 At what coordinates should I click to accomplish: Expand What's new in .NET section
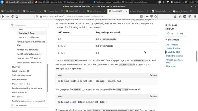pyautogui.click(x=21, y=71)
